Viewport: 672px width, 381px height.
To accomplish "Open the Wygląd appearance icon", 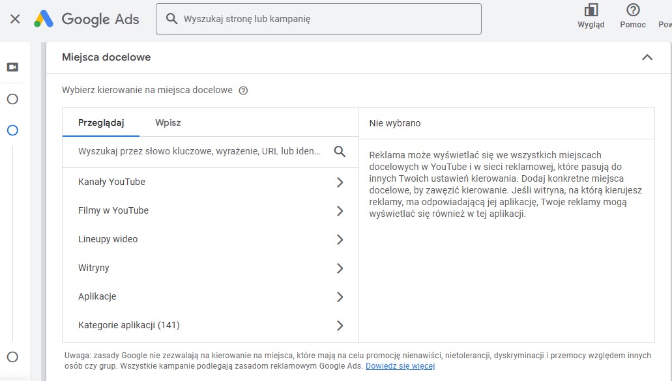I will click(591, 11).
